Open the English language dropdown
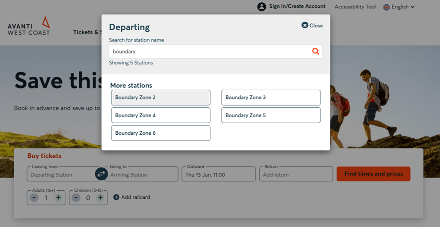440x227 pixels. tap(399, 7)
